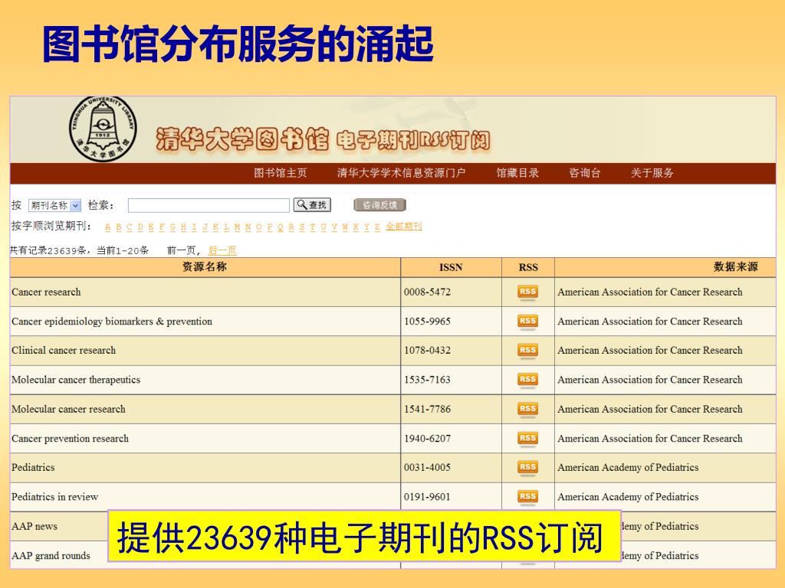The width and height of the screenshot is (785, 588).
Task: Open 馆藏目录 navigation item
Action: click(517, 173)
